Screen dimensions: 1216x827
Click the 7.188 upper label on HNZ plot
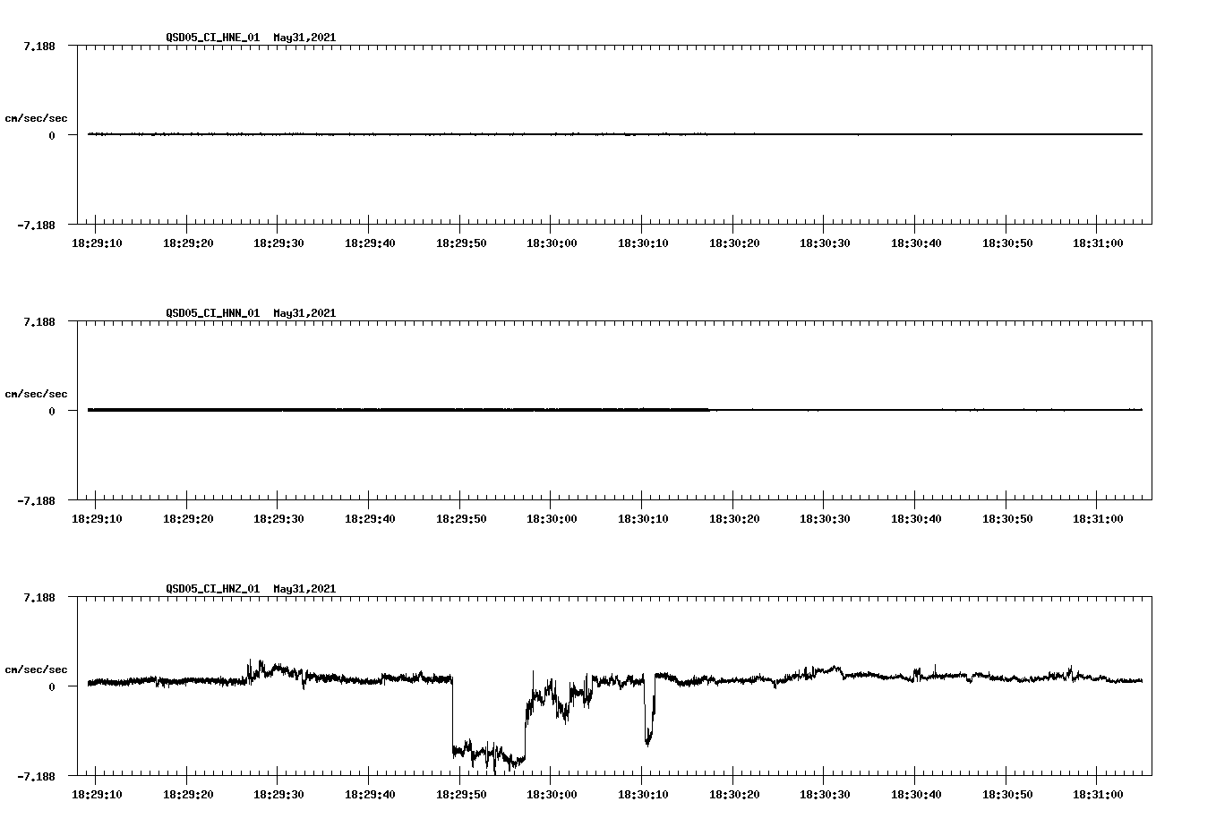pyautogui.click(x=39, y=597)
